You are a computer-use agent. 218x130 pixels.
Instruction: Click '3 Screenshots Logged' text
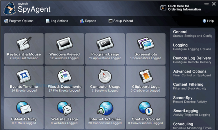coord(146,58)
